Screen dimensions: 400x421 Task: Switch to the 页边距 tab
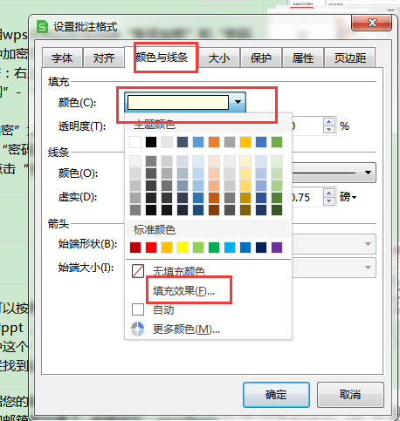[350, 58]
